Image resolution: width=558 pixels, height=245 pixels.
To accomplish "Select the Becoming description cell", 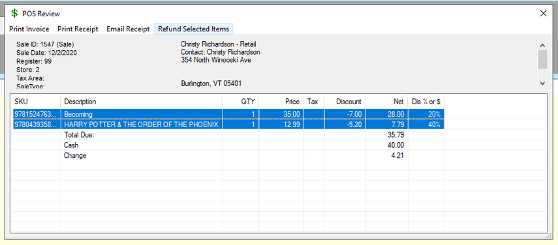I will (142, 114).
